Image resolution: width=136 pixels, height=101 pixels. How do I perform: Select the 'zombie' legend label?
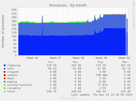(12, 75)
